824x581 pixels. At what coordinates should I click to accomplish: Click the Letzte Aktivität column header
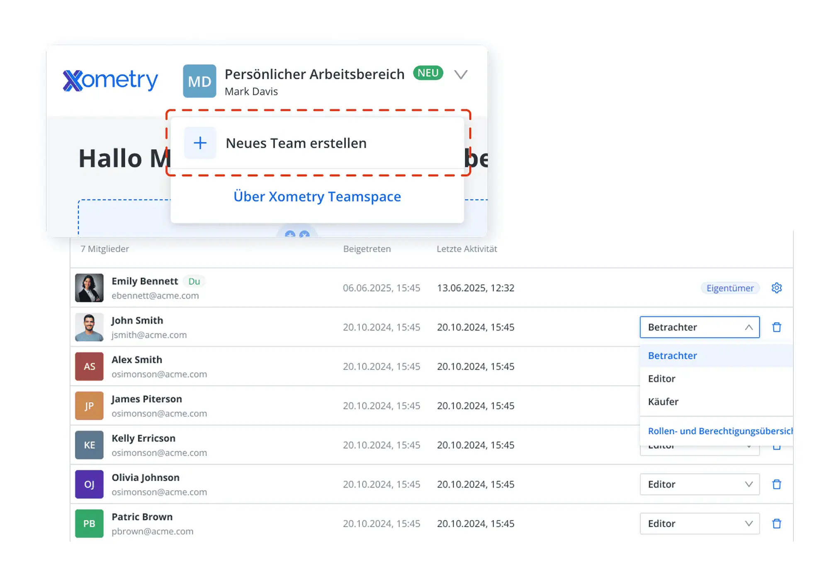467,249
